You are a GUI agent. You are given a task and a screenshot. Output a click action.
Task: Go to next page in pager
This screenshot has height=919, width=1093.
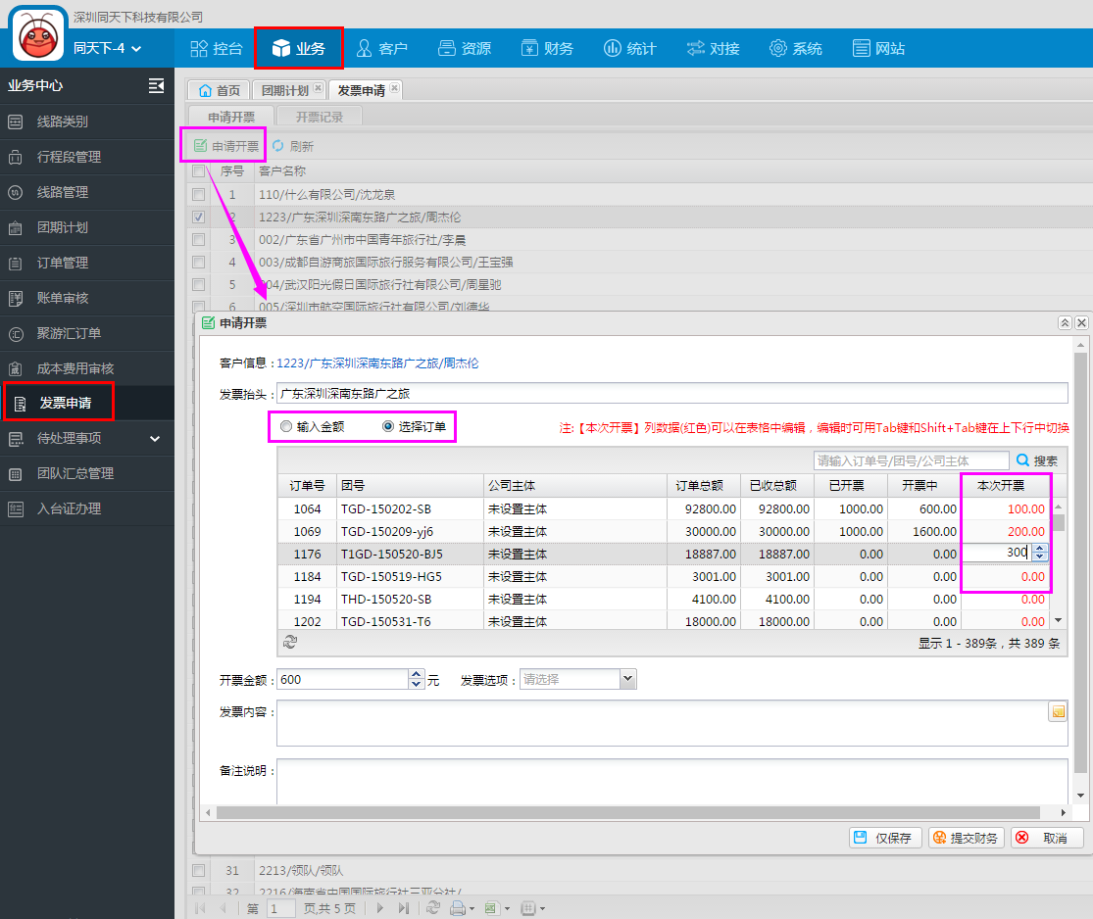pos(380,908)
